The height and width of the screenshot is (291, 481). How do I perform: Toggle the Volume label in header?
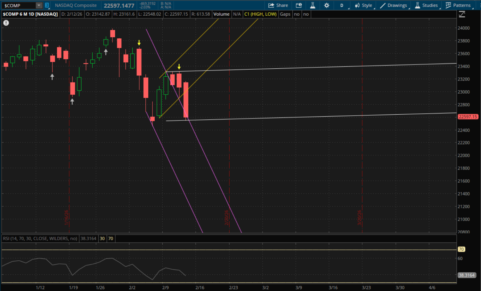pos(221,14)
